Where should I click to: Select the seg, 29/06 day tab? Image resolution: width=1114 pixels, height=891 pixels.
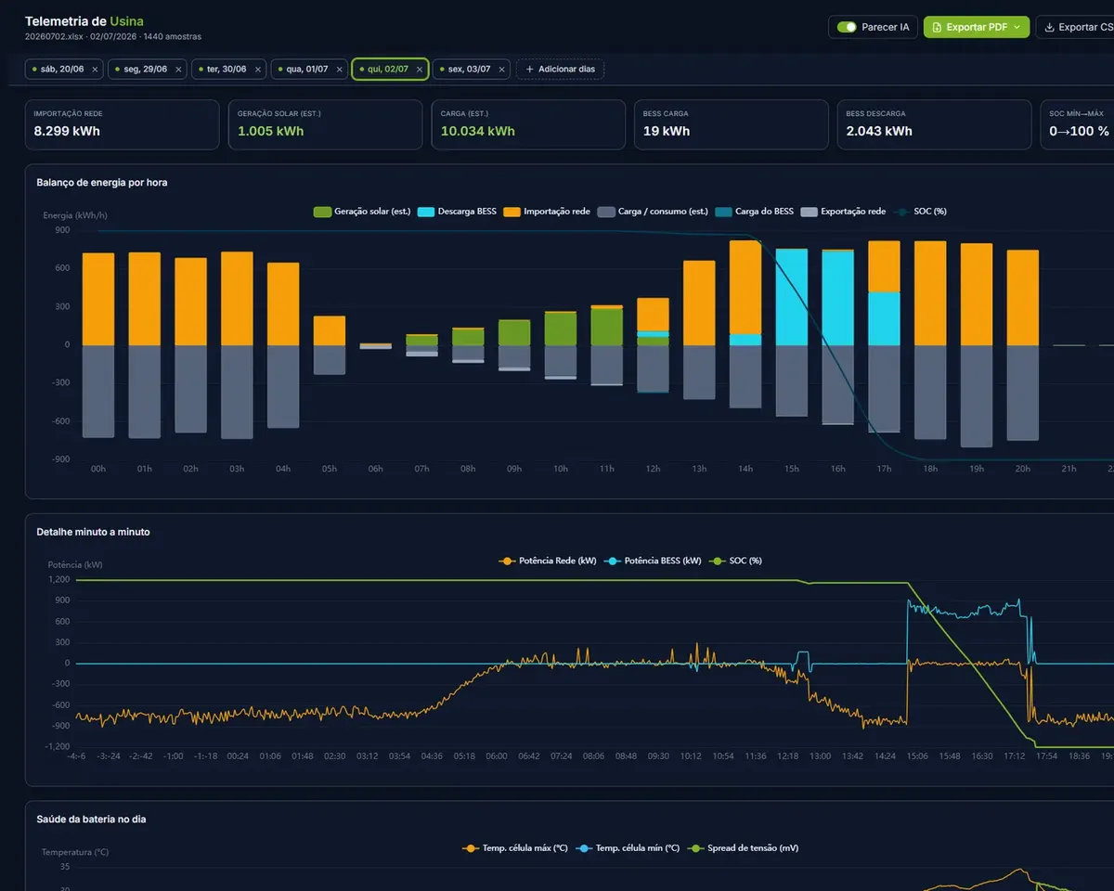point(148,69)
